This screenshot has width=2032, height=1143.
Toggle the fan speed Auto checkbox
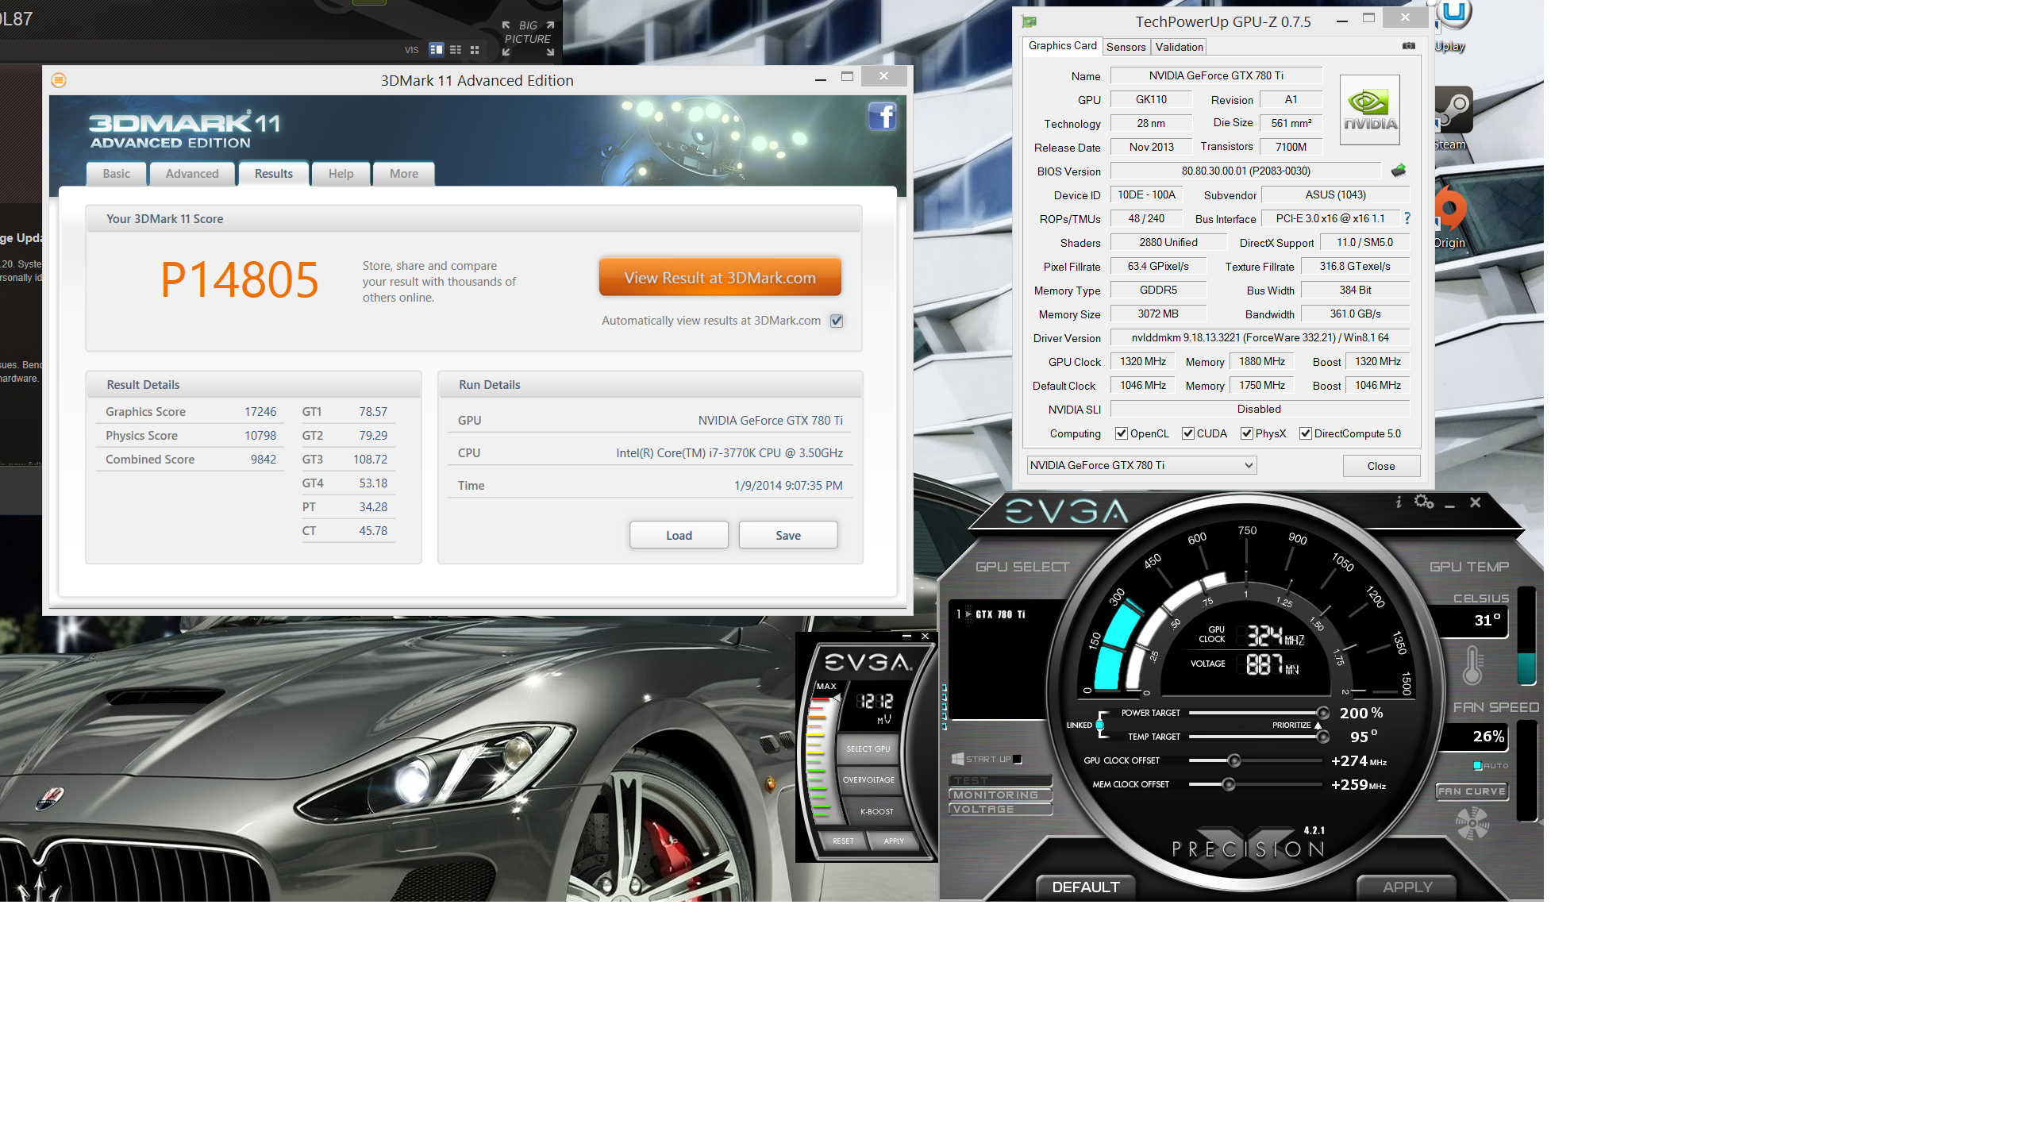(x=1477, y=766)
